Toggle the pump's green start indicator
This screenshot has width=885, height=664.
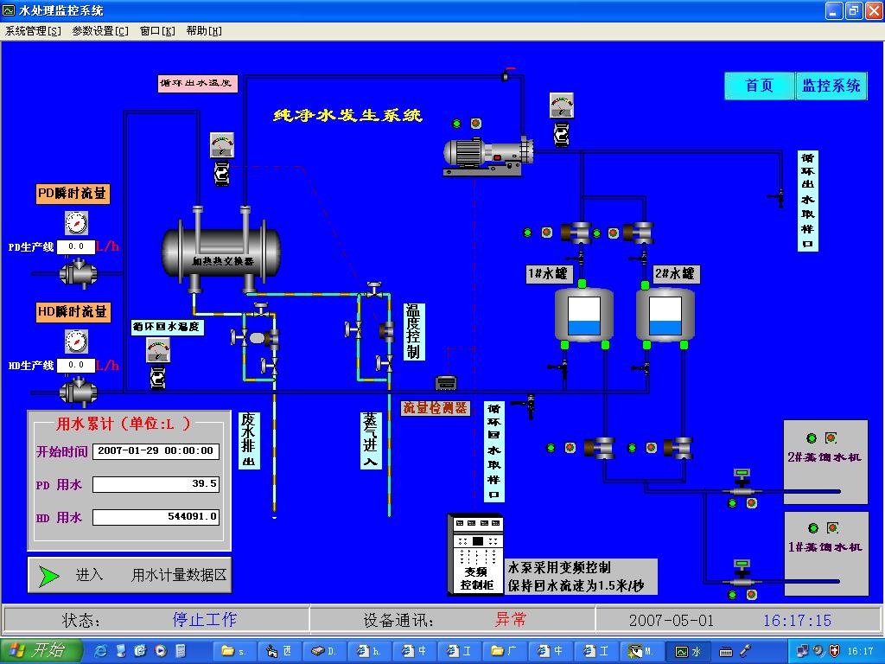[456, 123]
